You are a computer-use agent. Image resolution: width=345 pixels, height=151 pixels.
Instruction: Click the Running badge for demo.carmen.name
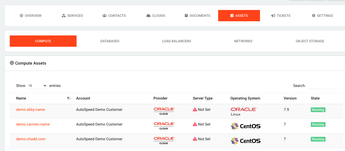point(318,124)
